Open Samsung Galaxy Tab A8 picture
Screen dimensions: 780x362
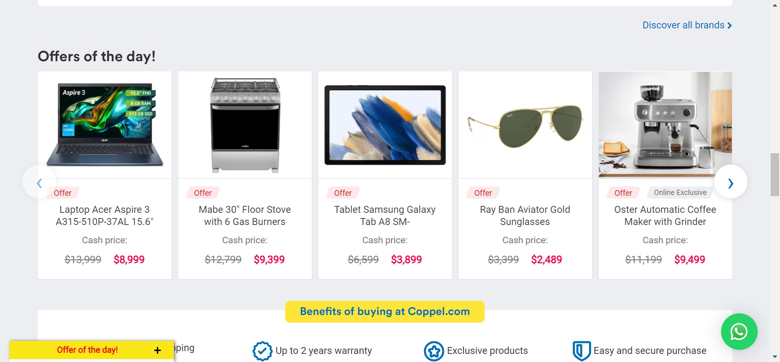click(x=385, y=125)
